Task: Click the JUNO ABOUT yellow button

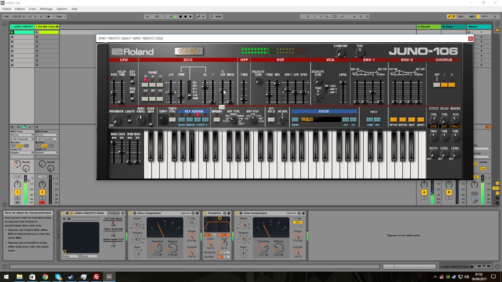Action: (x=420, y=120)
